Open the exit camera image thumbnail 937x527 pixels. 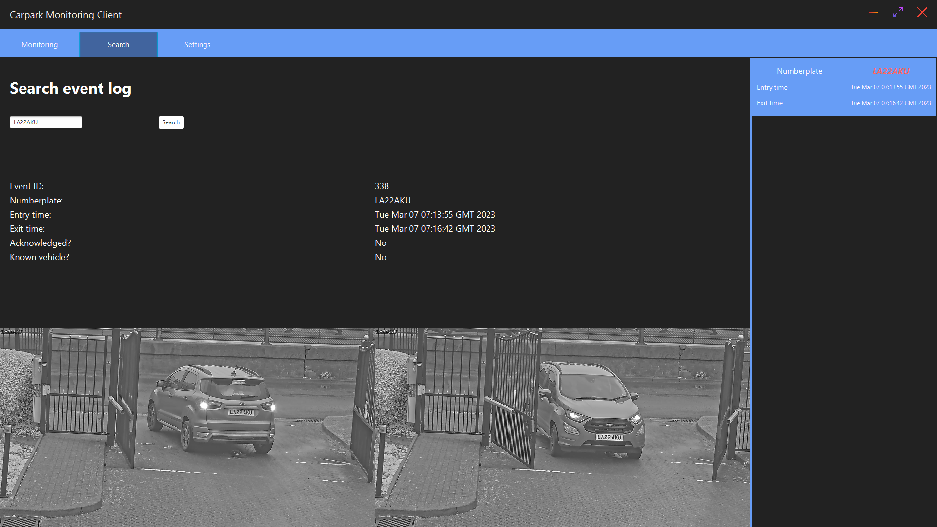tap(562, 427)
